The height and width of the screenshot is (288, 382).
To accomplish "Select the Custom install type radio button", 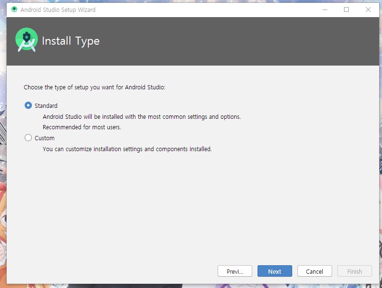I will pos(28,138).
